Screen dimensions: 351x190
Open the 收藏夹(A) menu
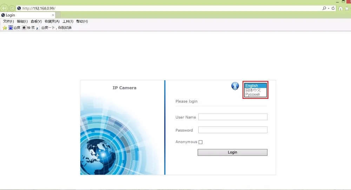[52, 21]
